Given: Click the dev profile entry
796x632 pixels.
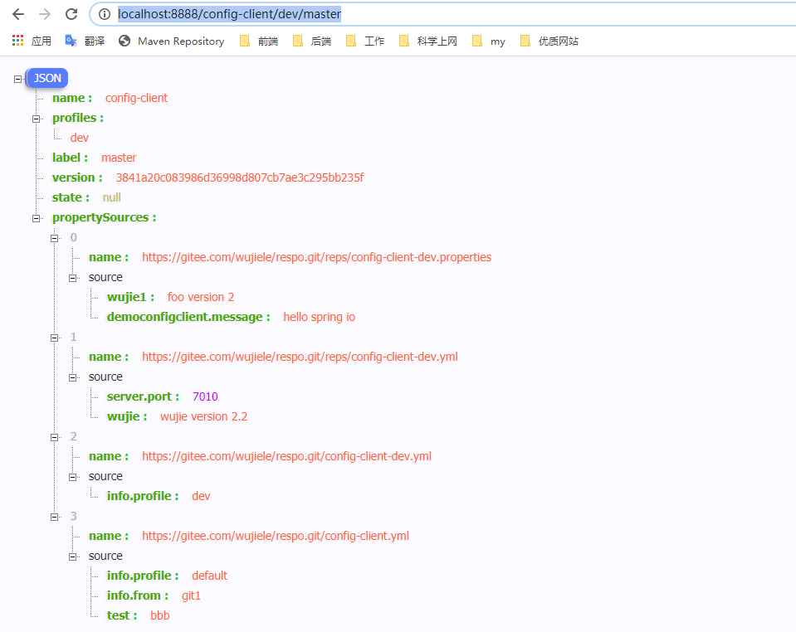Looking at the screenshot, I should pyautogui.click(x=80, y=138).
